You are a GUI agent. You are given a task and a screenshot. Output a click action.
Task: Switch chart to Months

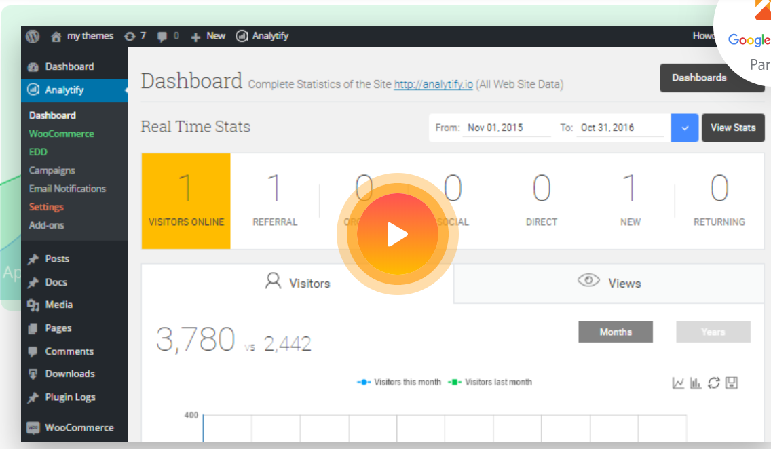616,332
